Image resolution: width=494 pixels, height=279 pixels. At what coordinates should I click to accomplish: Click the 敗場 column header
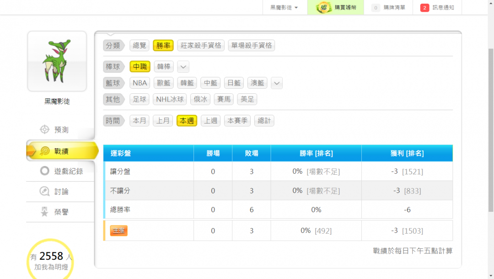pyautogui.click(x=252, y=153)
